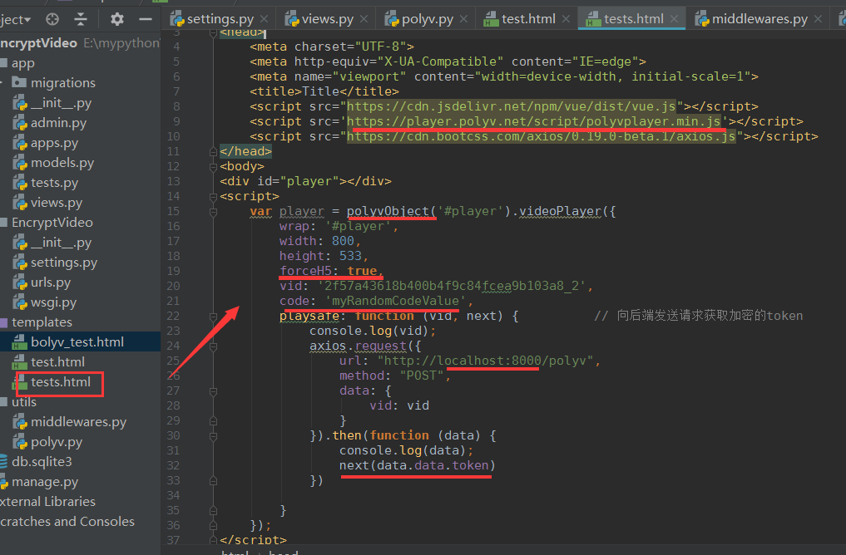Switch to views.py tab

pos(327,19)
